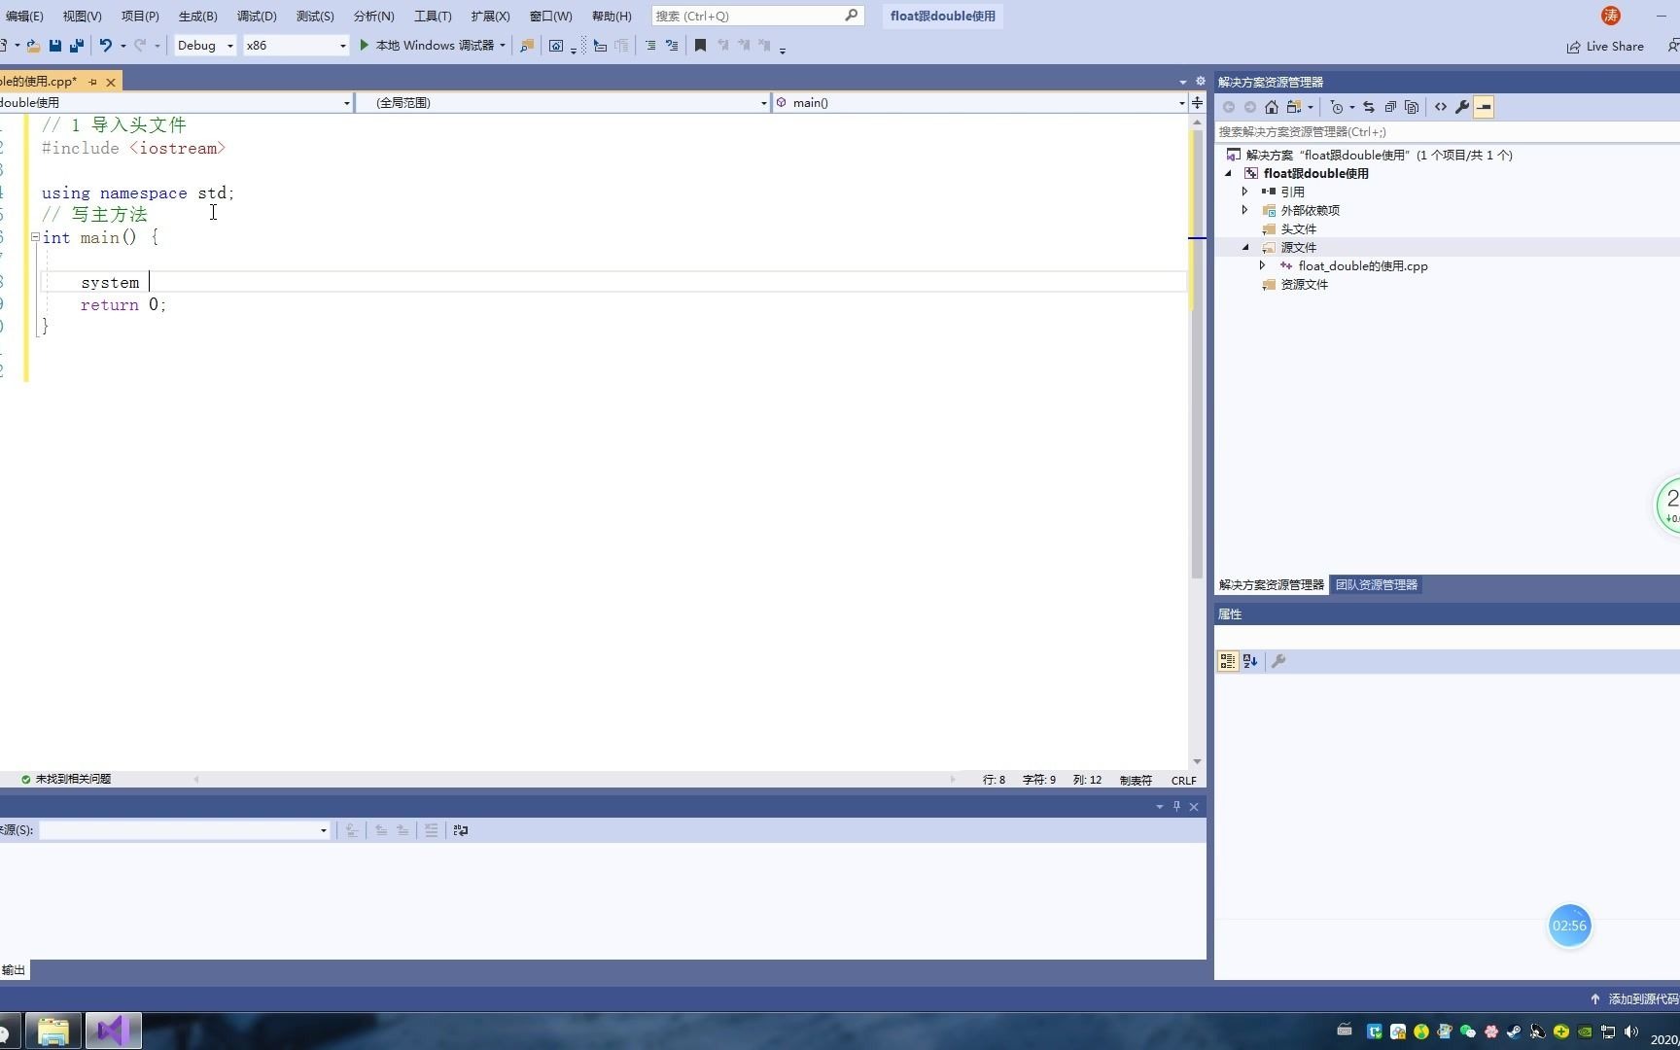
Task: Click the CRLF line ending indicator
Action: pyautogui.click(x=1183, y=781)
